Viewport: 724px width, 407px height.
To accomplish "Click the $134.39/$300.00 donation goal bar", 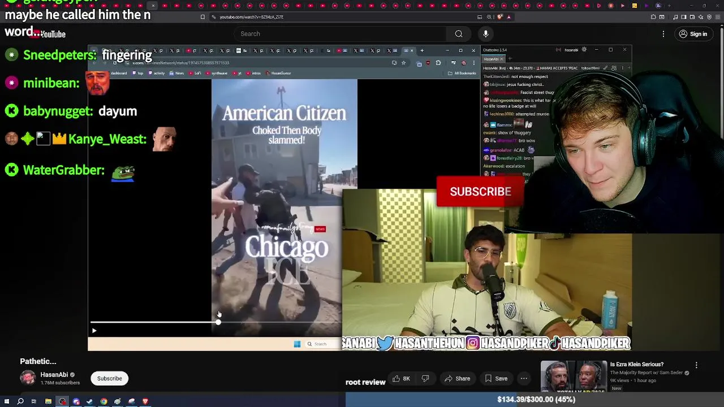I will point(535,400).
